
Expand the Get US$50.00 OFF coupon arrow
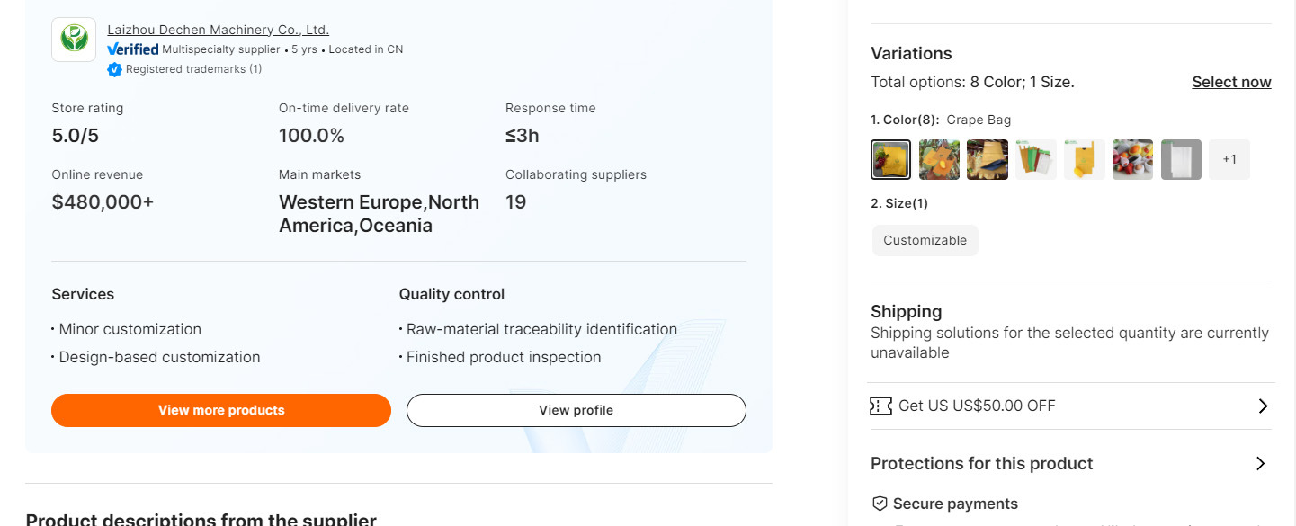click(x=1263, y=406)
